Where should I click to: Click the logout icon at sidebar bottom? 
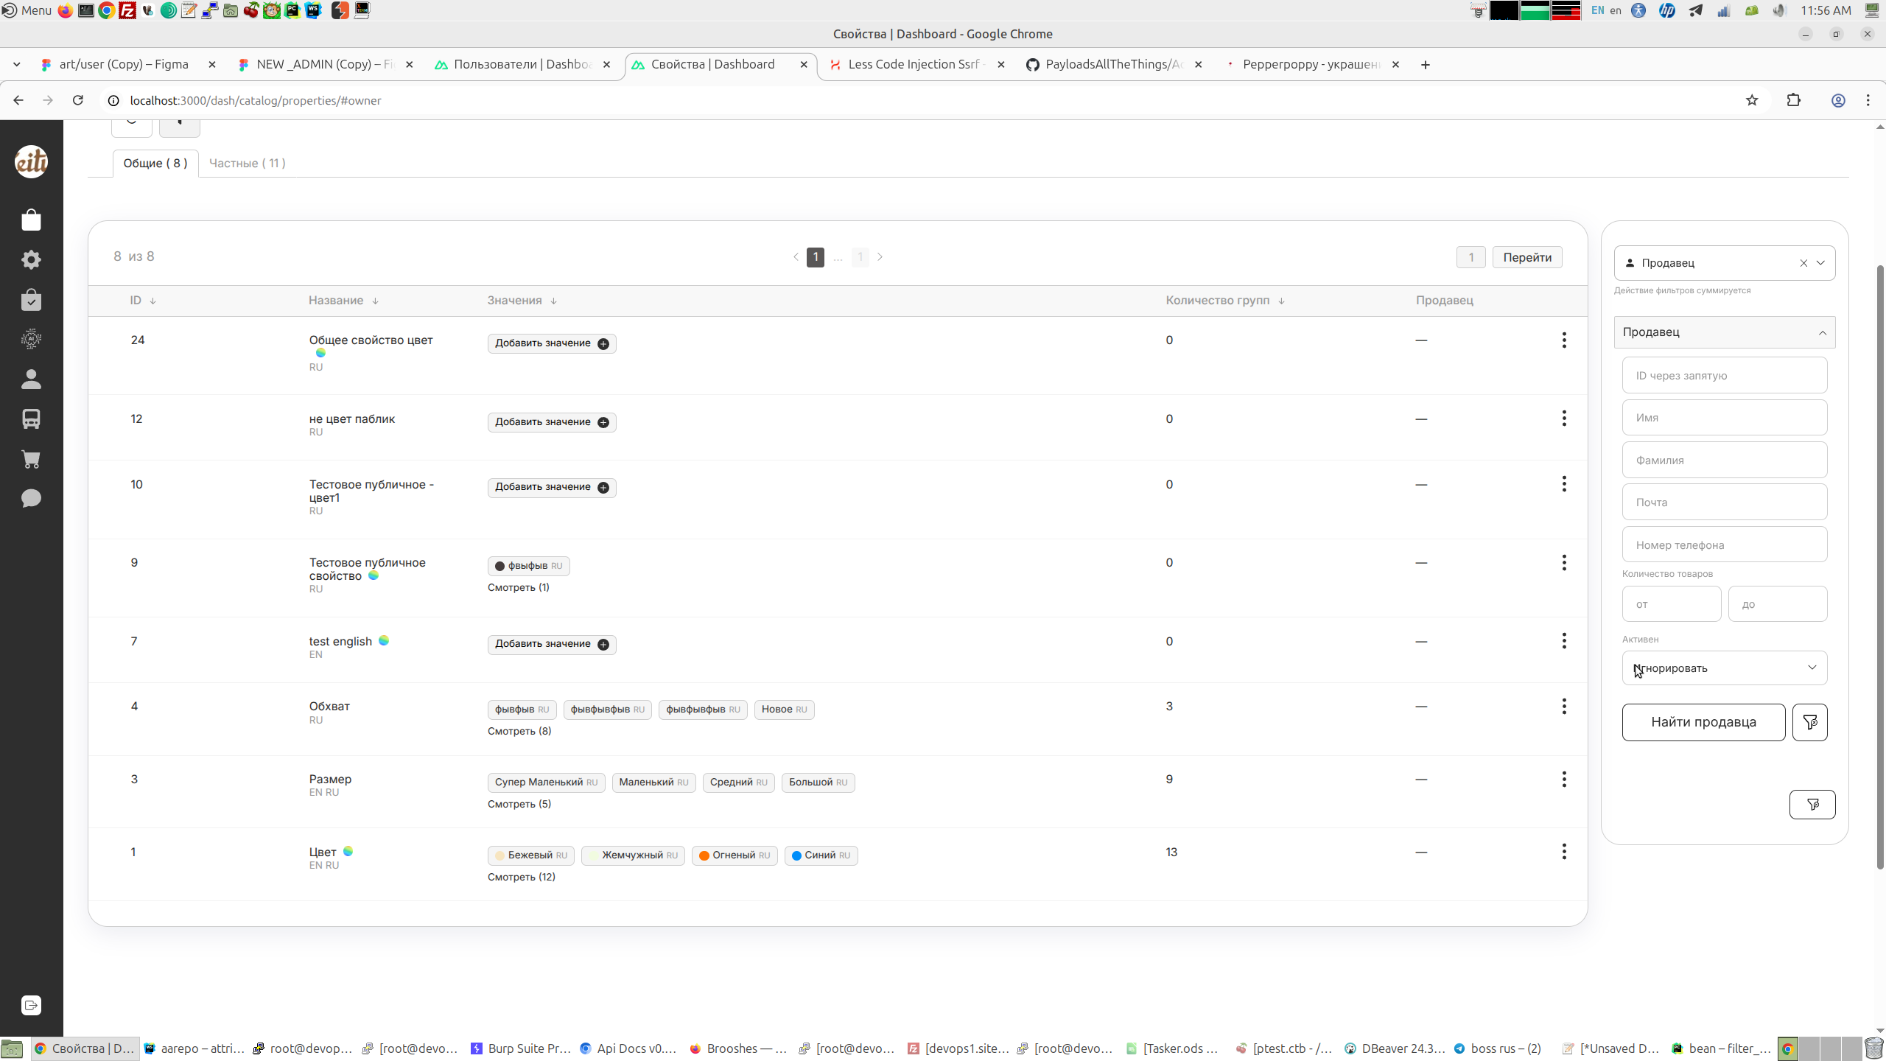pyautogui.click(x=31, y=1005)
